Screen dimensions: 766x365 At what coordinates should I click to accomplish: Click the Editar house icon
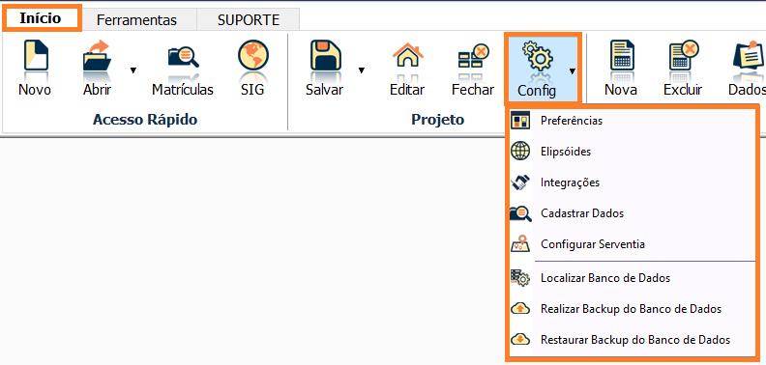coord(408,55)
